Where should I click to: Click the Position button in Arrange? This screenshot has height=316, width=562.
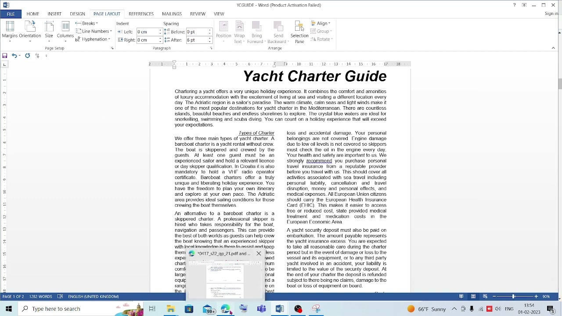pyautogui.click(x=223, y=32)
